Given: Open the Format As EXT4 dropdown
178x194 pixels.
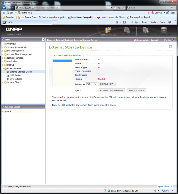Looking at the screenshot, I should [x=91, y=84].
